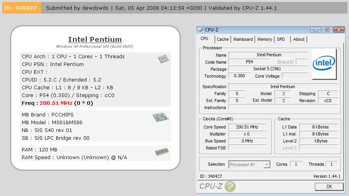Viewport: 349px width, 196px height.
Task: Click the Package field Socket 5 (296)
Action: tap(268, 69)
